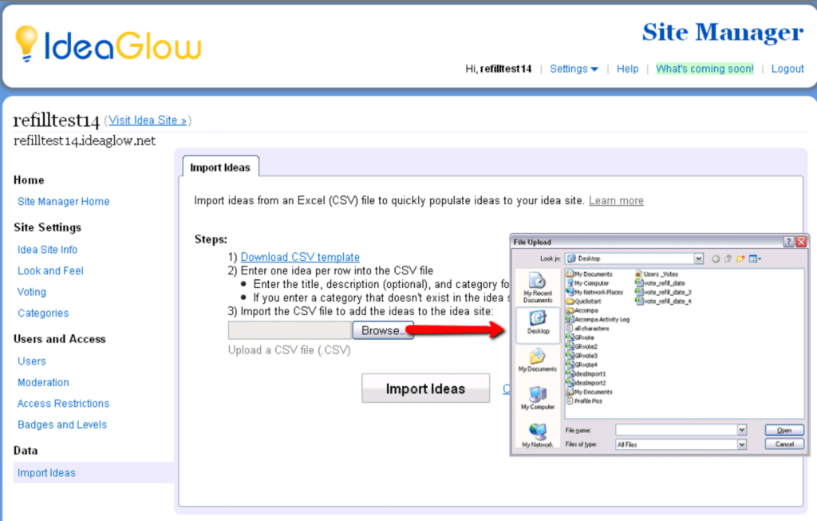Select the Quickstart folder in file list
Screen dimensions: 817x521
583,301
